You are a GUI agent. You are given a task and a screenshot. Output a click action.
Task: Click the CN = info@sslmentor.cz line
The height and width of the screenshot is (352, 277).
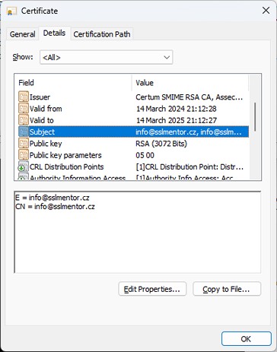[55, 206]
